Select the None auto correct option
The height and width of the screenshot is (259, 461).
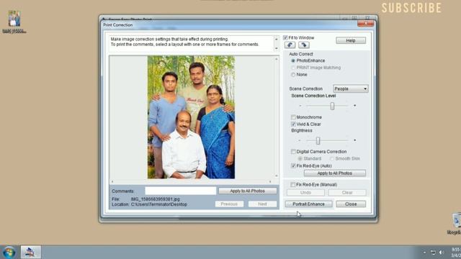click(x=293, y=75)
